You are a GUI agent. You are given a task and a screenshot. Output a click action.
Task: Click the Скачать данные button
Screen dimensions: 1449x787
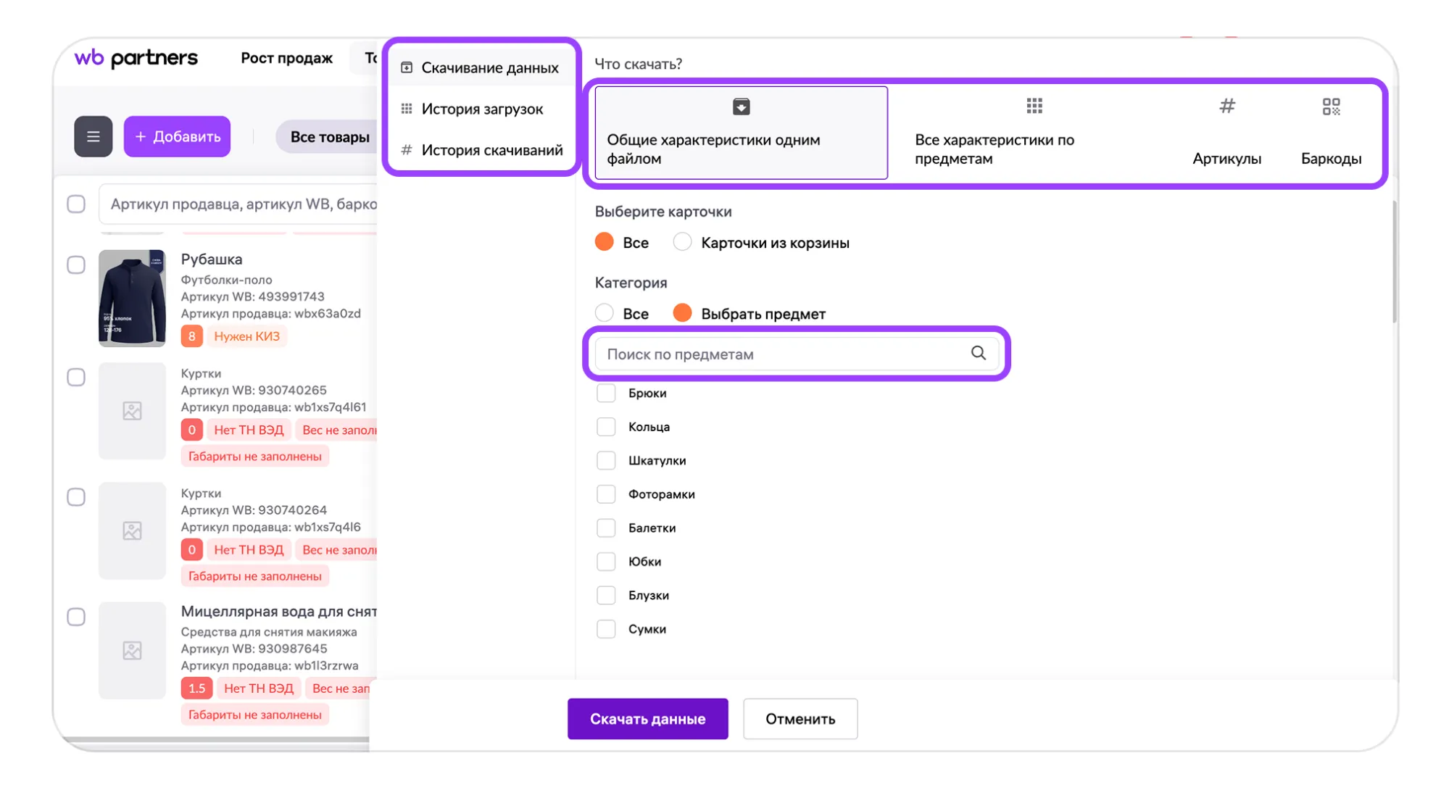pyautogui.click(x=647, y=719)
